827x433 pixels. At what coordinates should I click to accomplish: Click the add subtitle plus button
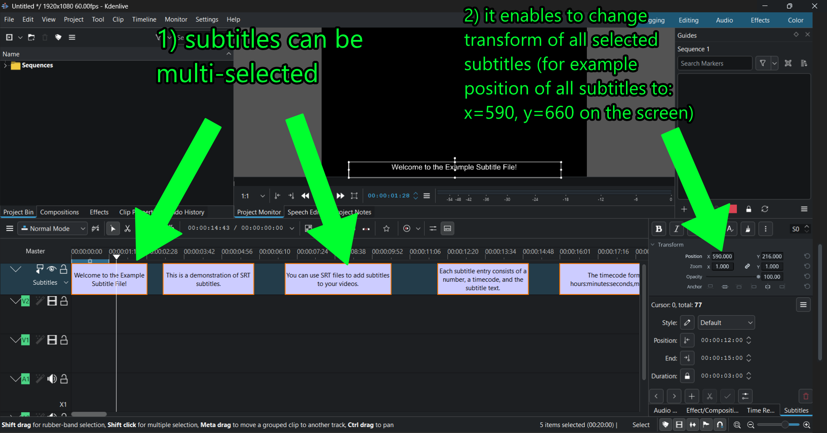point(692,396)
